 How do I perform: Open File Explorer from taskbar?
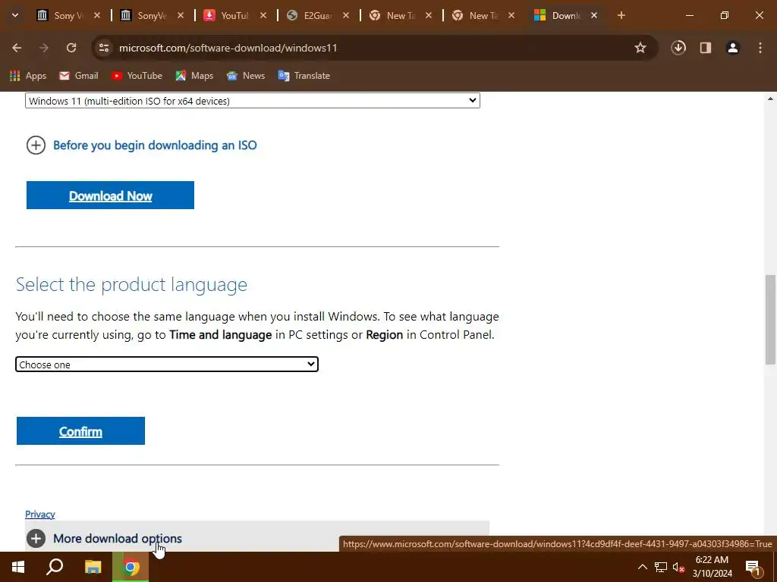click(x=93, y=567)
